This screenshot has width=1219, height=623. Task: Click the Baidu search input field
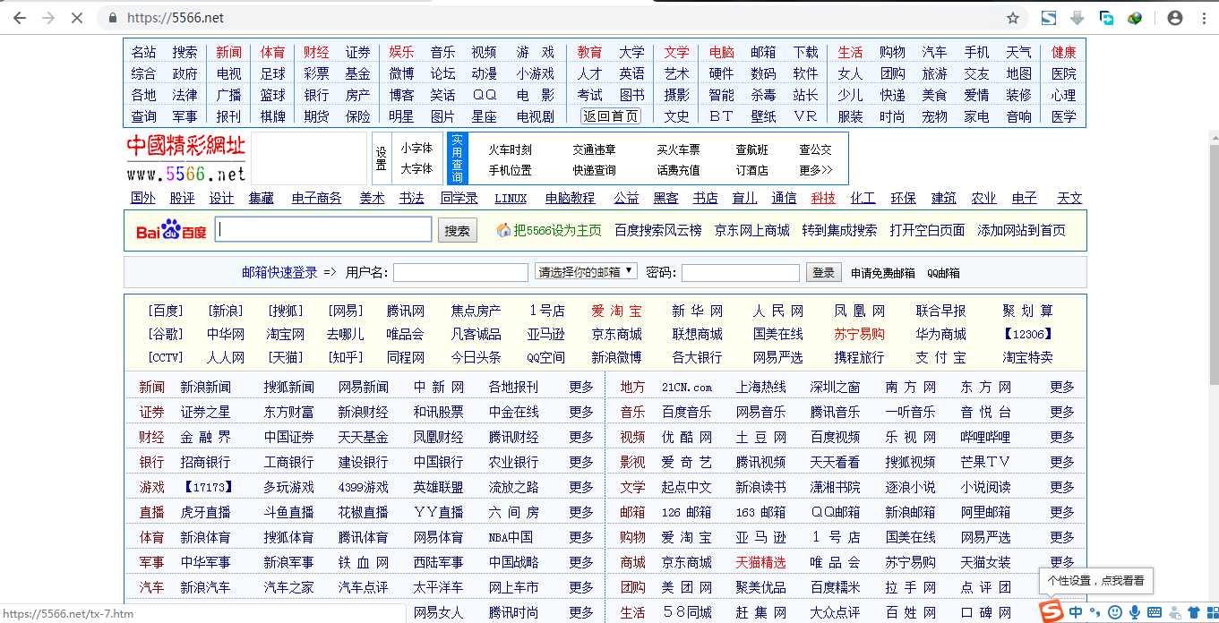(x=323, y=229)
